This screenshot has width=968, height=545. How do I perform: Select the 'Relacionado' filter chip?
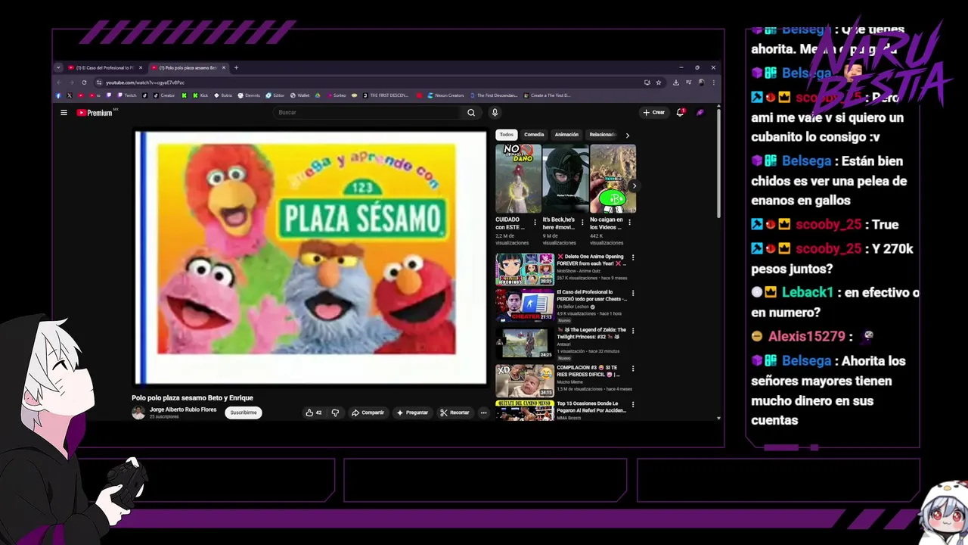(602, 135)
